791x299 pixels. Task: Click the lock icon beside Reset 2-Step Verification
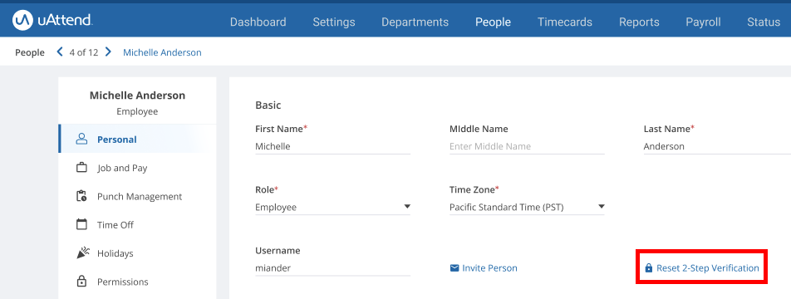coord(649,268)
